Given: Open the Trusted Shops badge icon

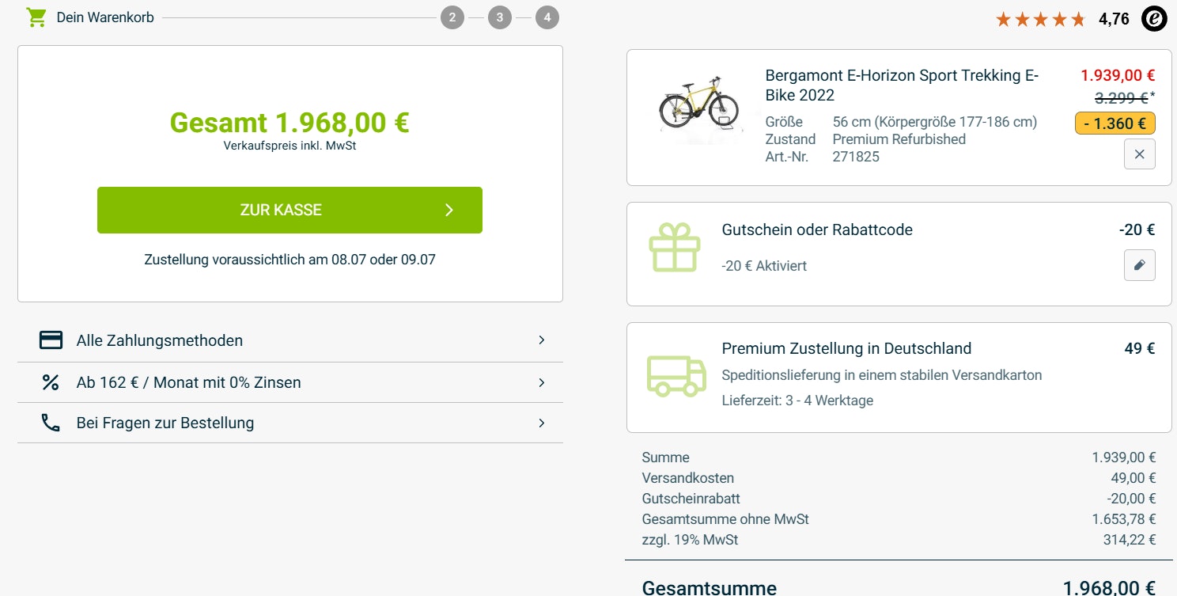Looking at the screenshot, I should coord(1153,18).
